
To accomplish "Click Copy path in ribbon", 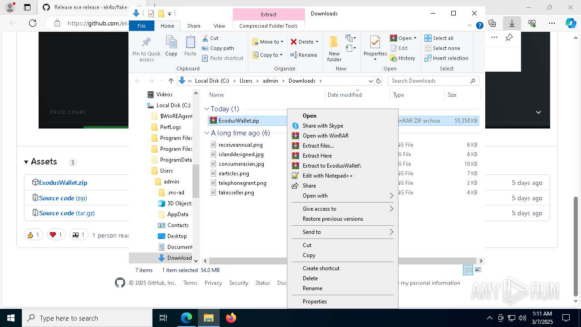I will pyautogui.click(x=218, y=48).
